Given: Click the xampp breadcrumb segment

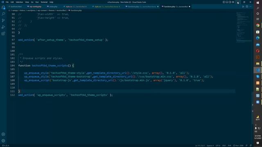Looking at the screenshot, I should click(x=15, y=11).
